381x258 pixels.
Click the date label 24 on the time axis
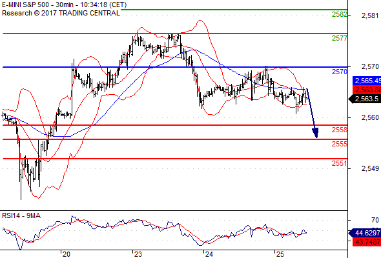coord(209,254)
